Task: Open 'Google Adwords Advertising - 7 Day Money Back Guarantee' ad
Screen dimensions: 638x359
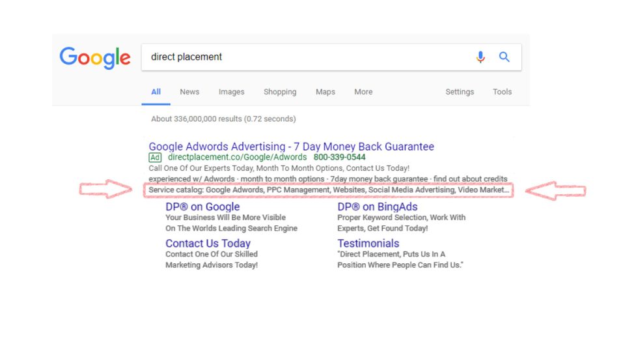Action: 292,147
